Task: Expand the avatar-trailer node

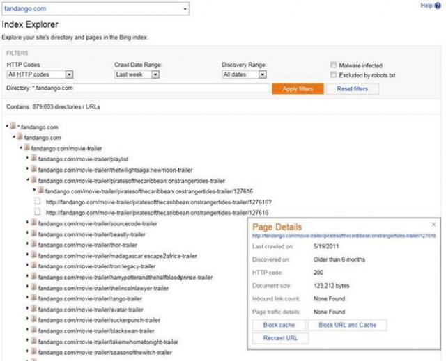Action: [28, 308]
